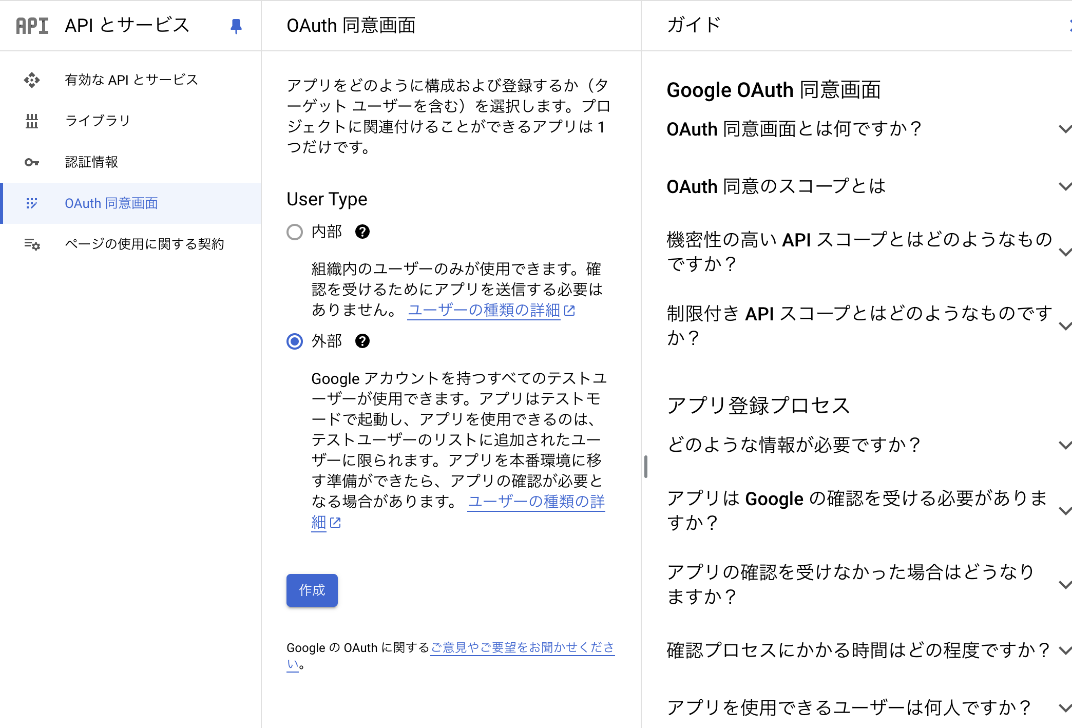Select the 外部 user type radio button
This screenshot has width=1072, height=728.
pos(295,341)
